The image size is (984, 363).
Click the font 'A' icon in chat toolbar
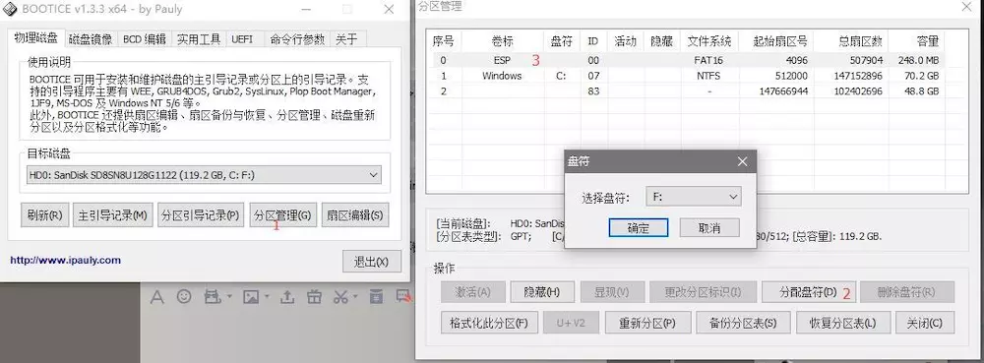[x=156, y=296]
